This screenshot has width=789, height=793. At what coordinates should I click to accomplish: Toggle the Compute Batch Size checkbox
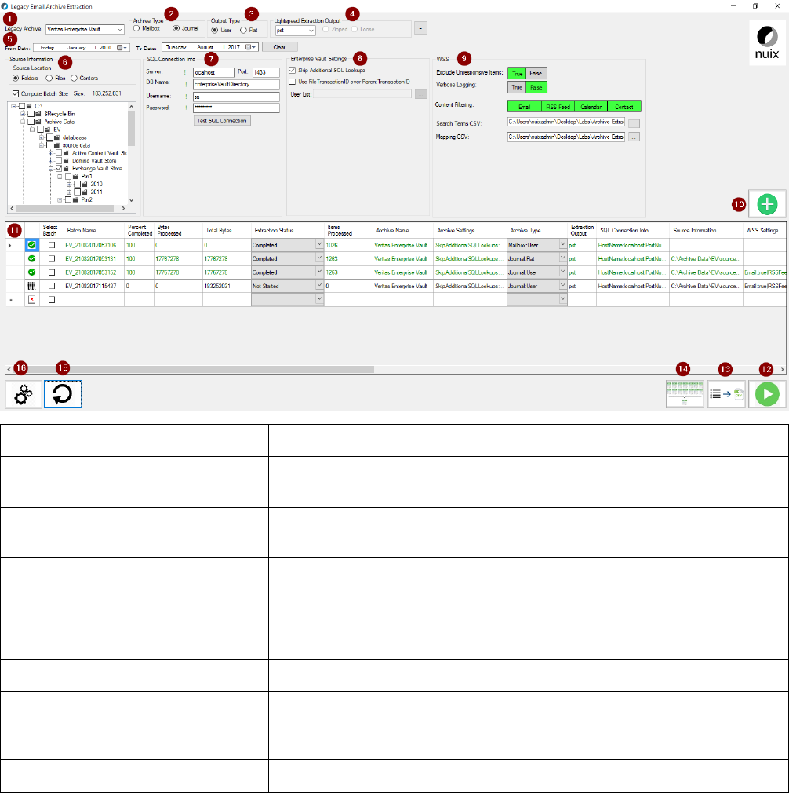point(16,93)
